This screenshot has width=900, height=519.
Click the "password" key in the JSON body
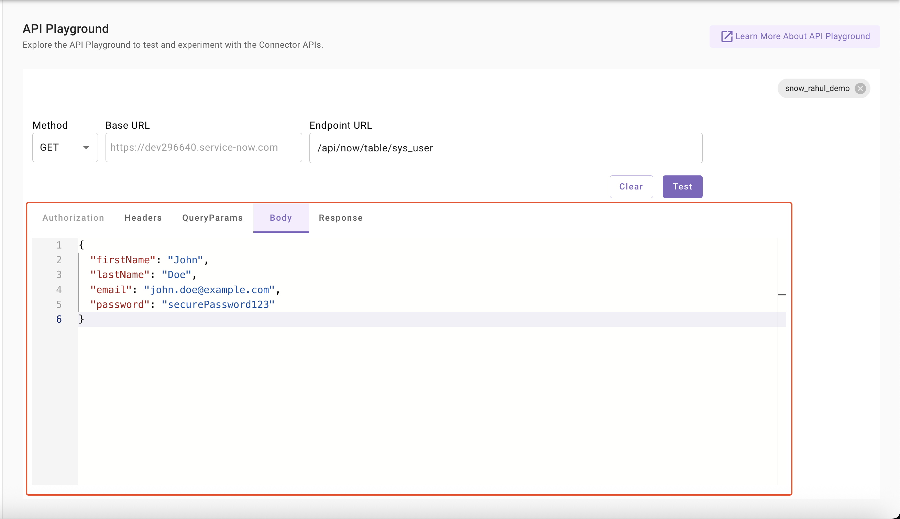[x=120, y=304]
